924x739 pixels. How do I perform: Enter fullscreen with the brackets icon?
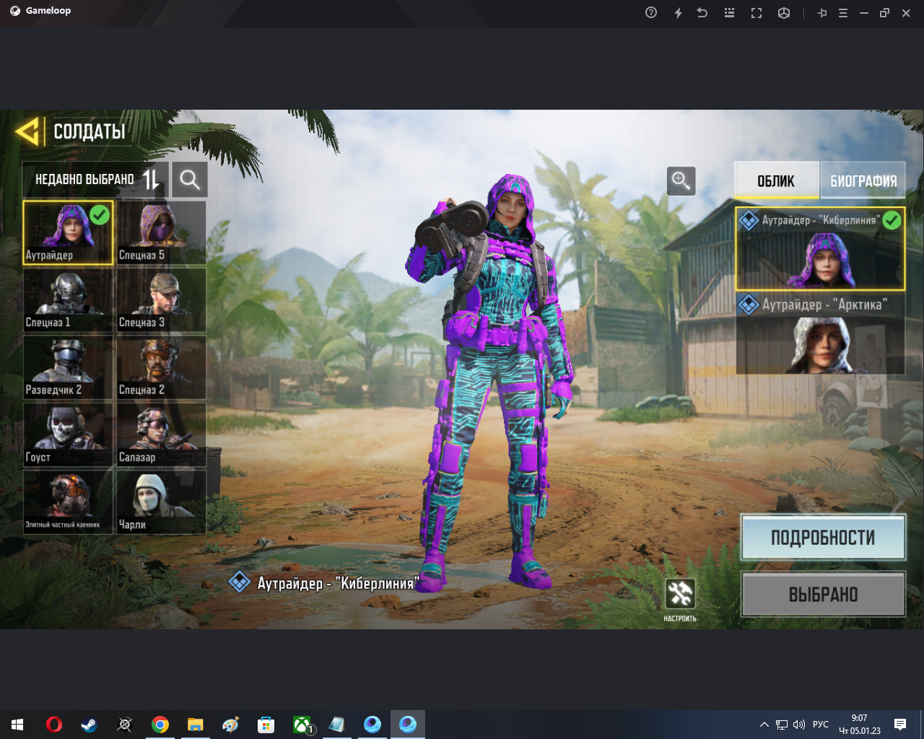pos(757,12)
